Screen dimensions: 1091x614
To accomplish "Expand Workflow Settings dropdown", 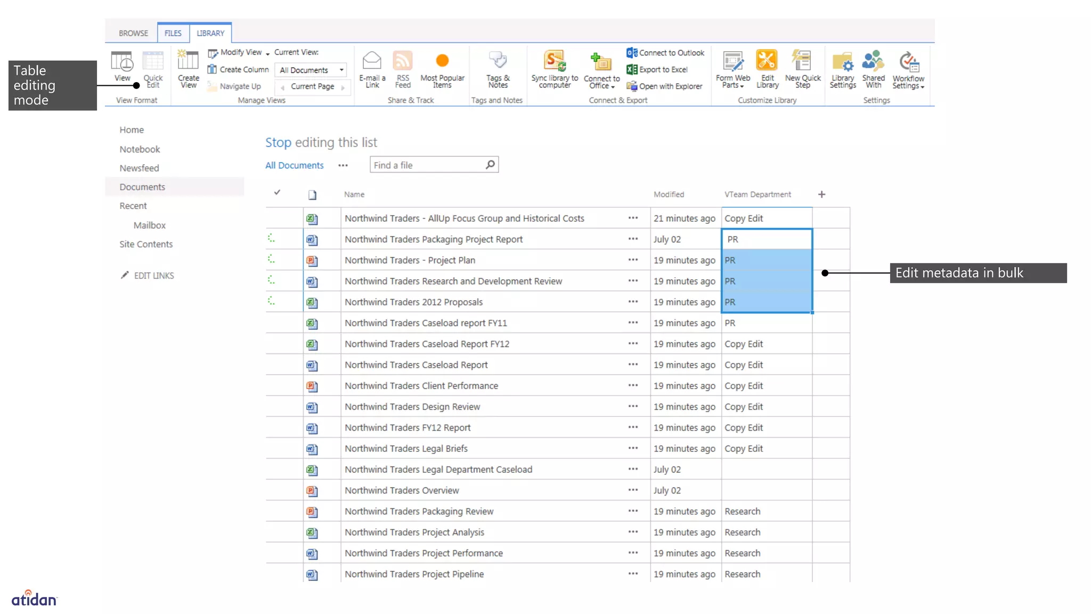I will (x=922, y=87).
